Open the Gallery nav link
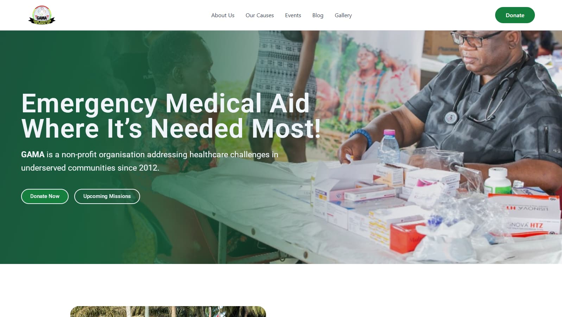 tap(343, 15)
